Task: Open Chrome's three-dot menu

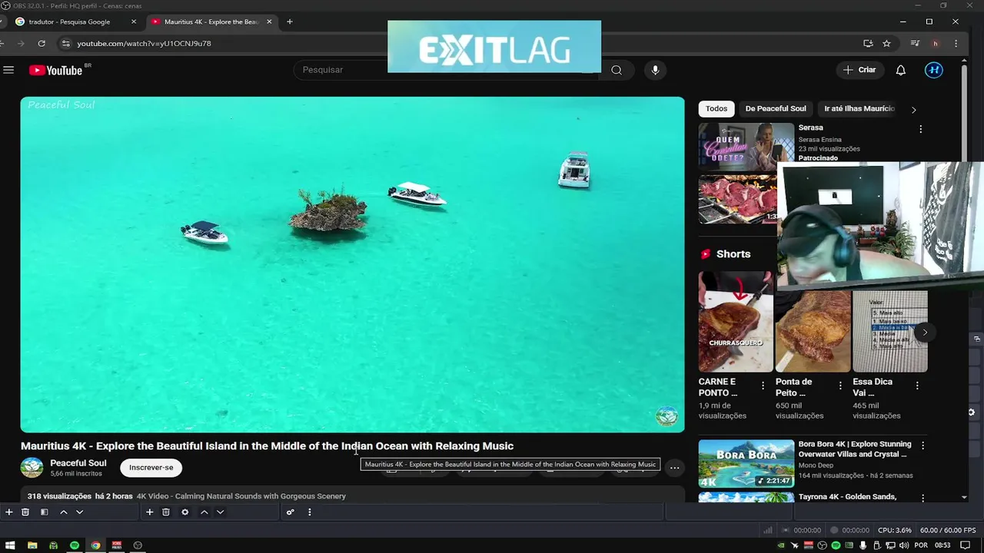Action: coord(956,44)
